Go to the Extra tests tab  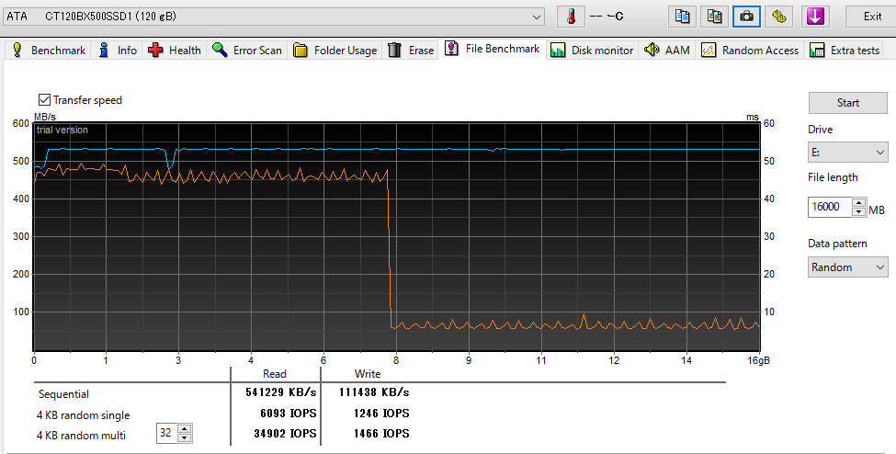pyautogui.click(x=844, y=51)
